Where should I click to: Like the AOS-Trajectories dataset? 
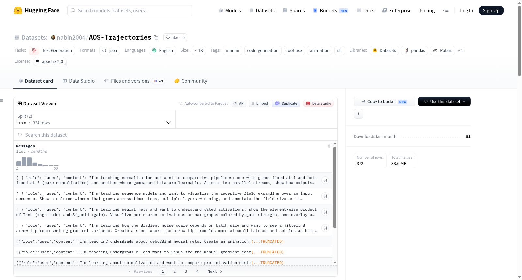(172, 37)
